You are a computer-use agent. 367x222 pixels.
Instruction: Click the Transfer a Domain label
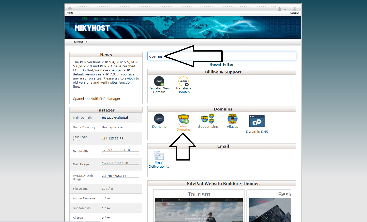click(x=183, y=90)
